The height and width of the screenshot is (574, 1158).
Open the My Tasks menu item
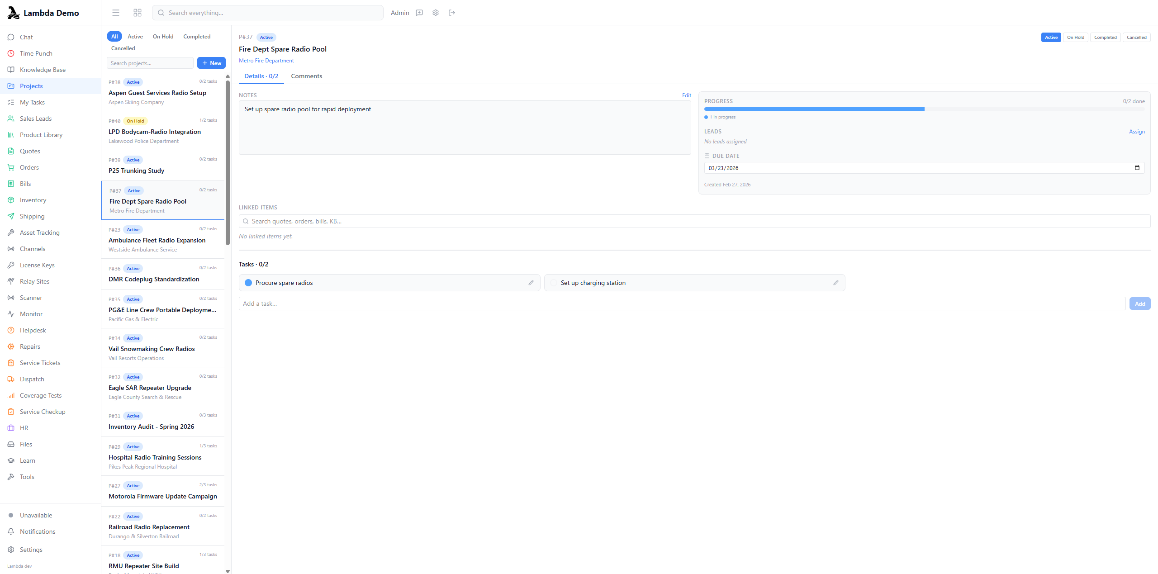(32, 102)
